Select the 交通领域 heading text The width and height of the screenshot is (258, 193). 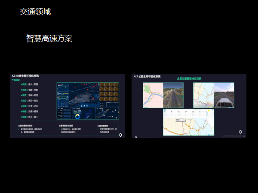click(x=35, y=12)
